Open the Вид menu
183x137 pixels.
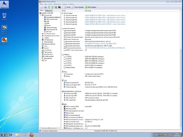[x=46, y=4]
